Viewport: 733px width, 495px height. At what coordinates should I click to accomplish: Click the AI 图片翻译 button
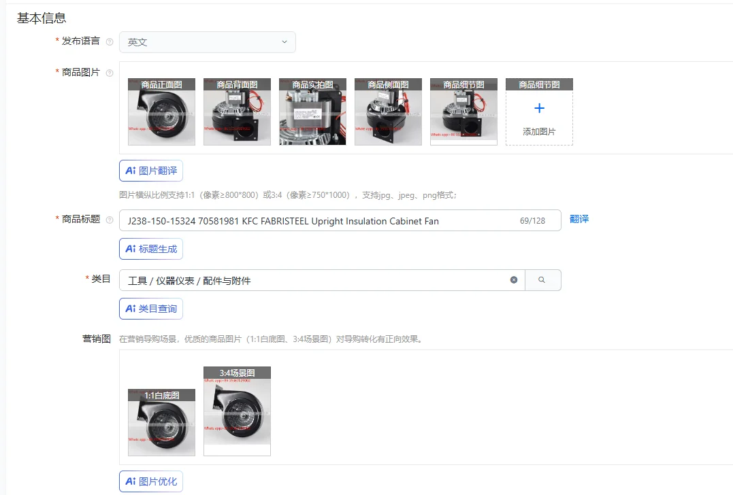(x=151, y=171)
